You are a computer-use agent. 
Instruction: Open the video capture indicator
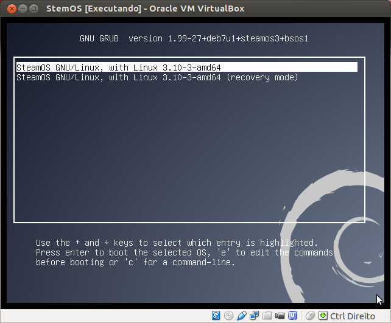tap(280, 316)
